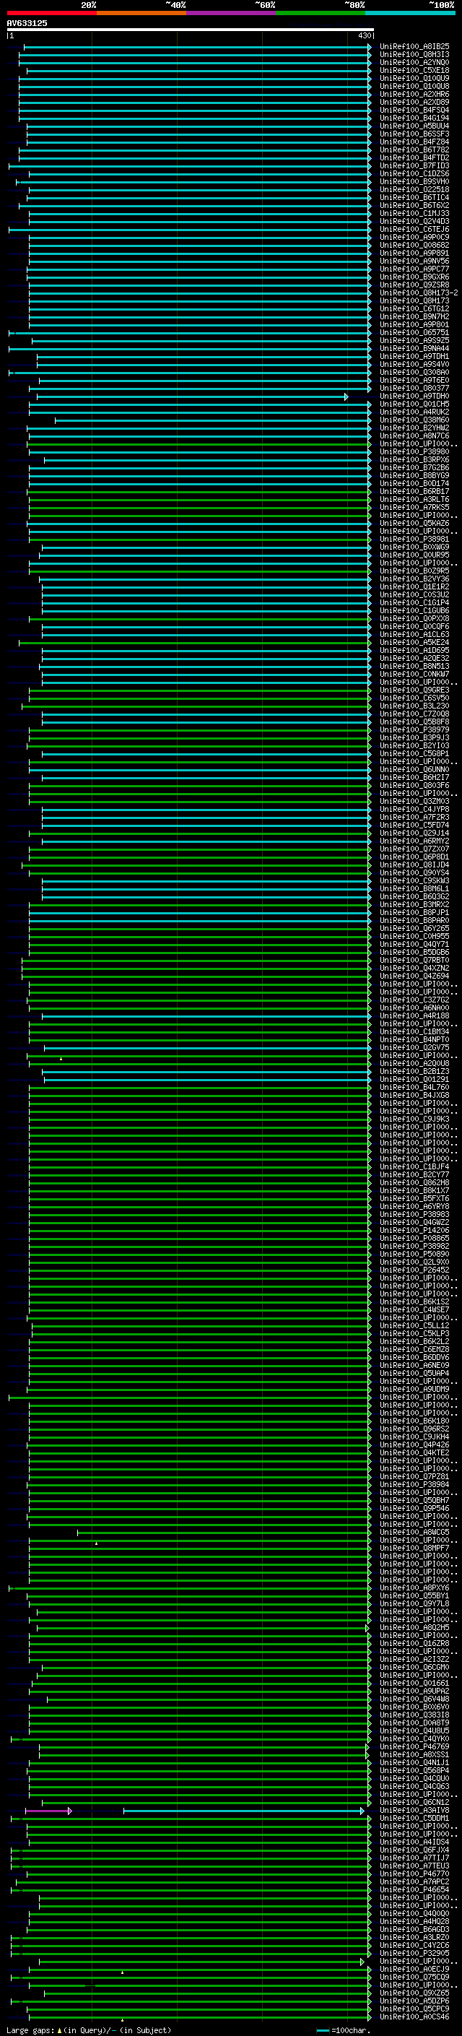Select the UniRef100_B4G194 label

point(414,118)
